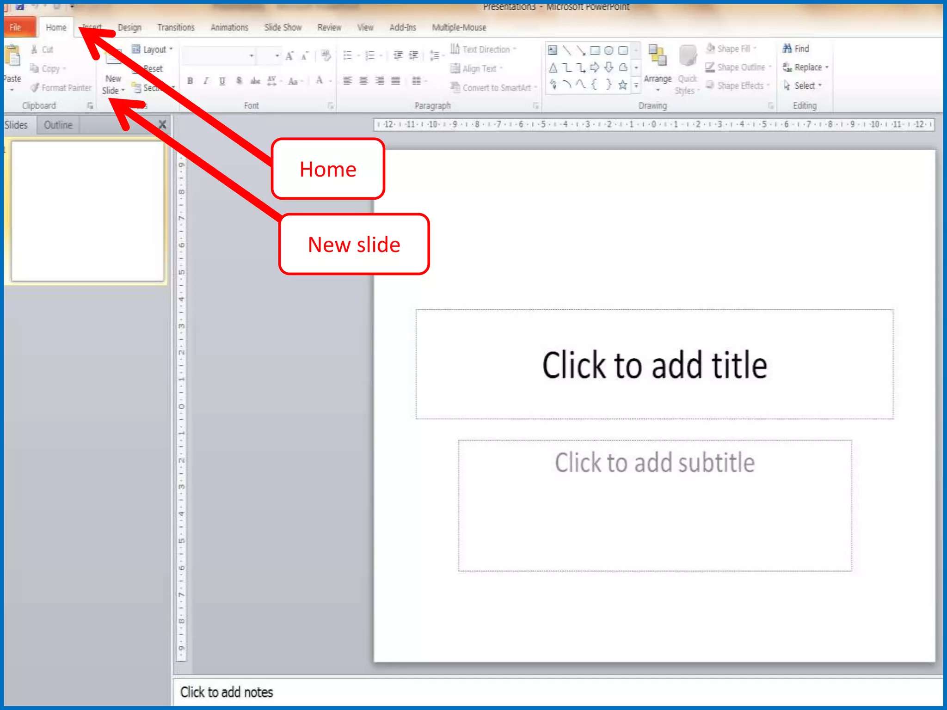Screen dimensions: 947x710
Task: Toggle underline formatting
Action: pyautogui.click(x=222, y=81)
